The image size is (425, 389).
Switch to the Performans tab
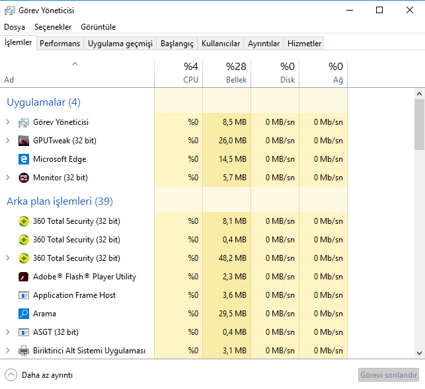[x=60, y=44]
